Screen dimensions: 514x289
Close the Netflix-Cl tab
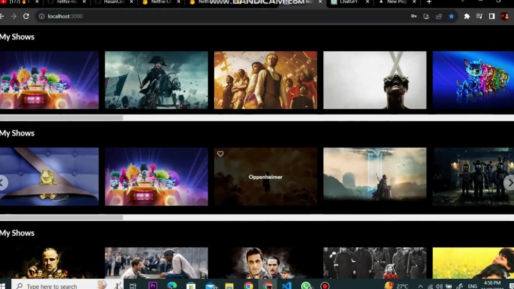pos(179,2)
